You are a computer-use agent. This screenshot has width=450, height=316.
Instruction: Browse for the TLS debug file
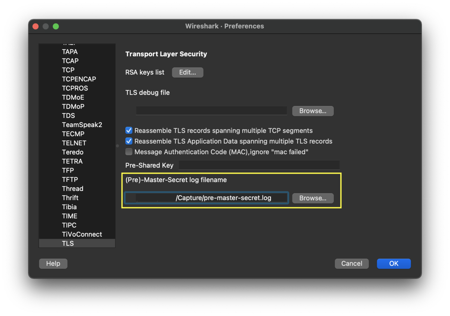[313, 111]
